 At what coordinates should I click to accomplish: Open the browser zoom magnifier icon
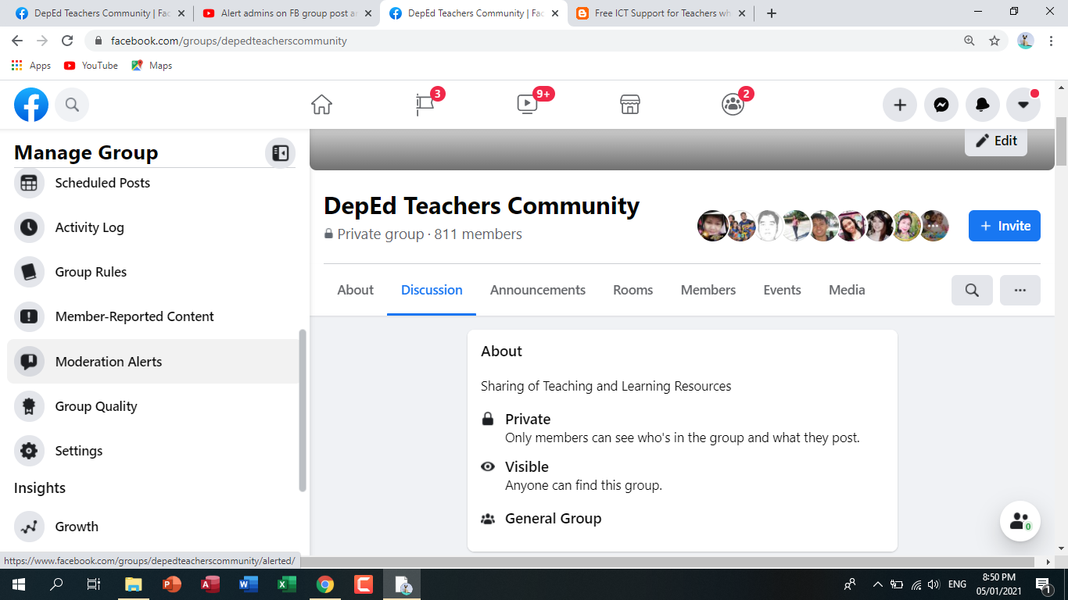(969, 41)
